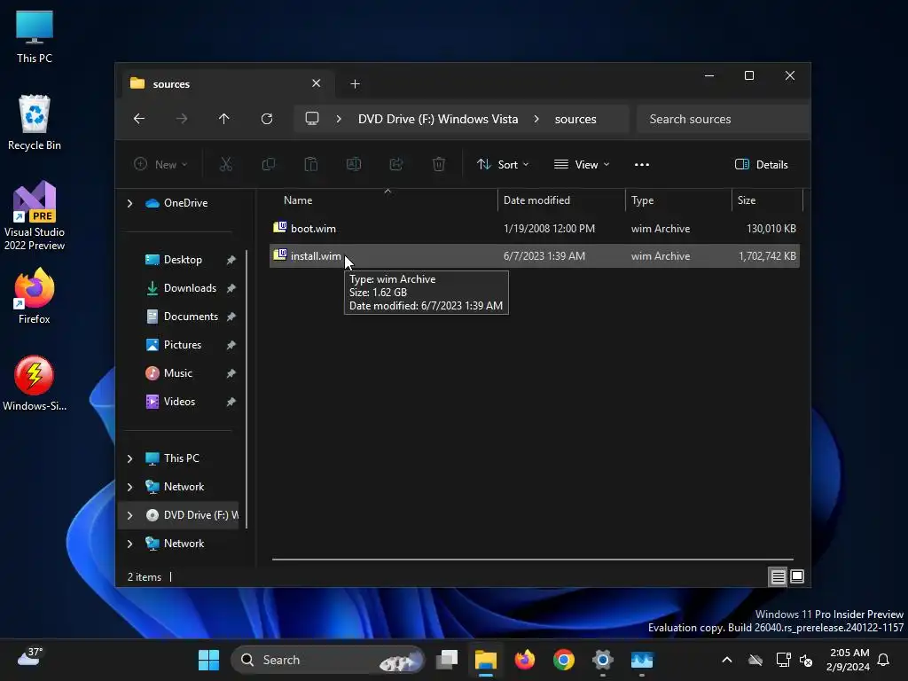Open the Windows Start menu
908x681 pixels.
[x=208, y=660]
